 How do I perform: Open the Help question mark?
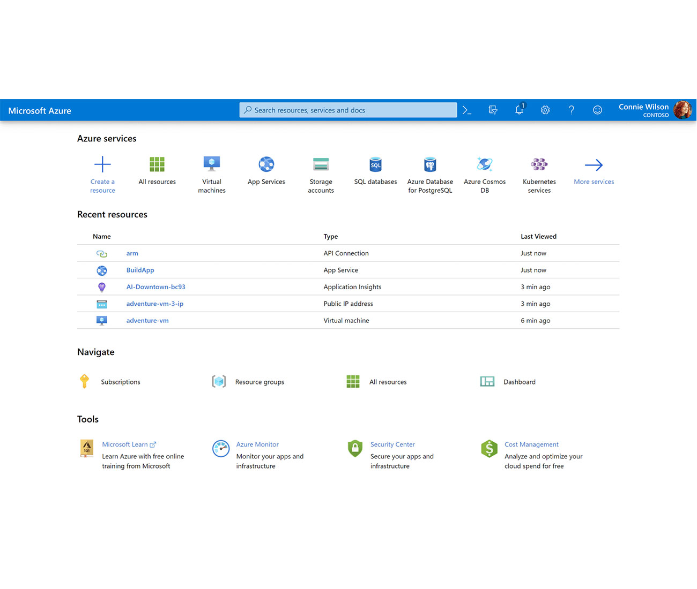(x=572, y=110)
